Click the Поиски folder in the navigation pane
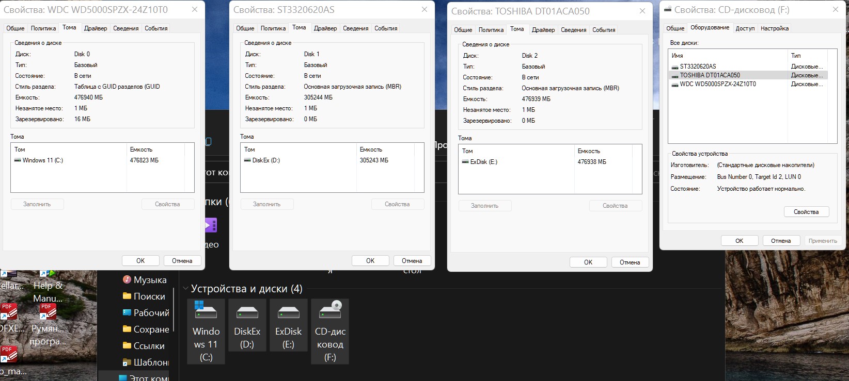The width and height of the screenshot is (849, 381). [x=149, y=296]
